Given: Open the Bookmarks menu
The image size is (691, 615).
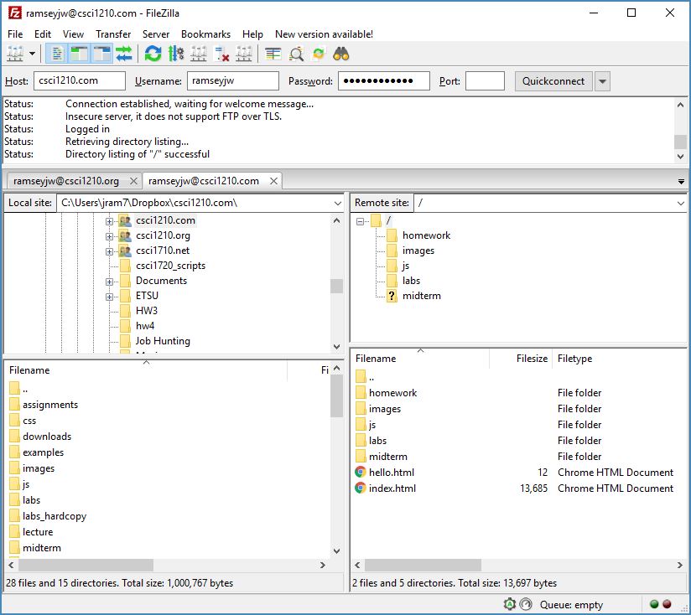Looking at the screenshot, I should (205, 34).
